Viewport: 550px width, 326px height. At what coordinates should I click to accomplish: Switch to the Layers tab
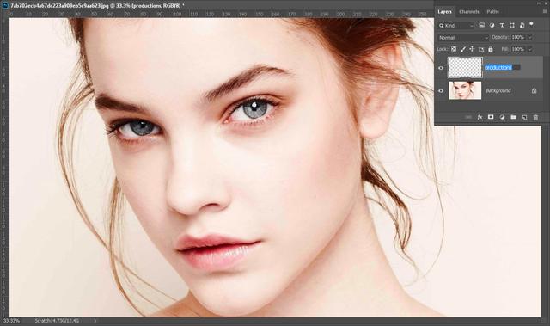tap(444, 11)
